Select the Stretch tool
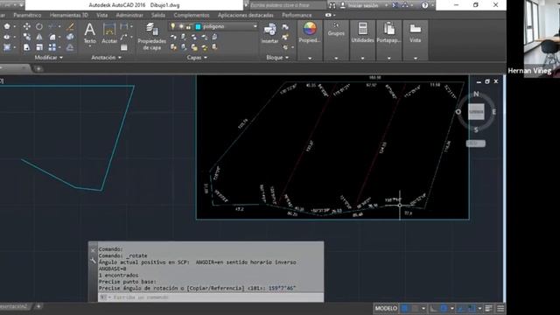This screenshot has height=315, width=560. pyautogui.click(x=27, y=47)
